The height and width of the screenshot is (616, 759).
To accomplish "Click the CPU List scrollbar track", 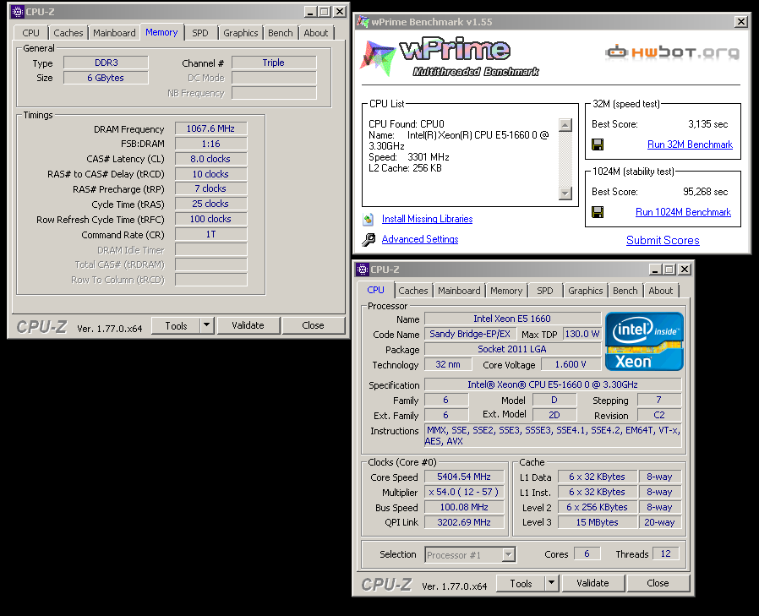I will [565, 159].
